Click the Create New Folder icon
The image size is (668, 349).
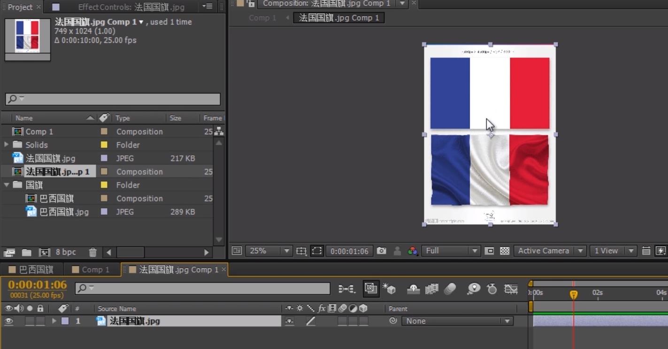click(x=27, y=252)
